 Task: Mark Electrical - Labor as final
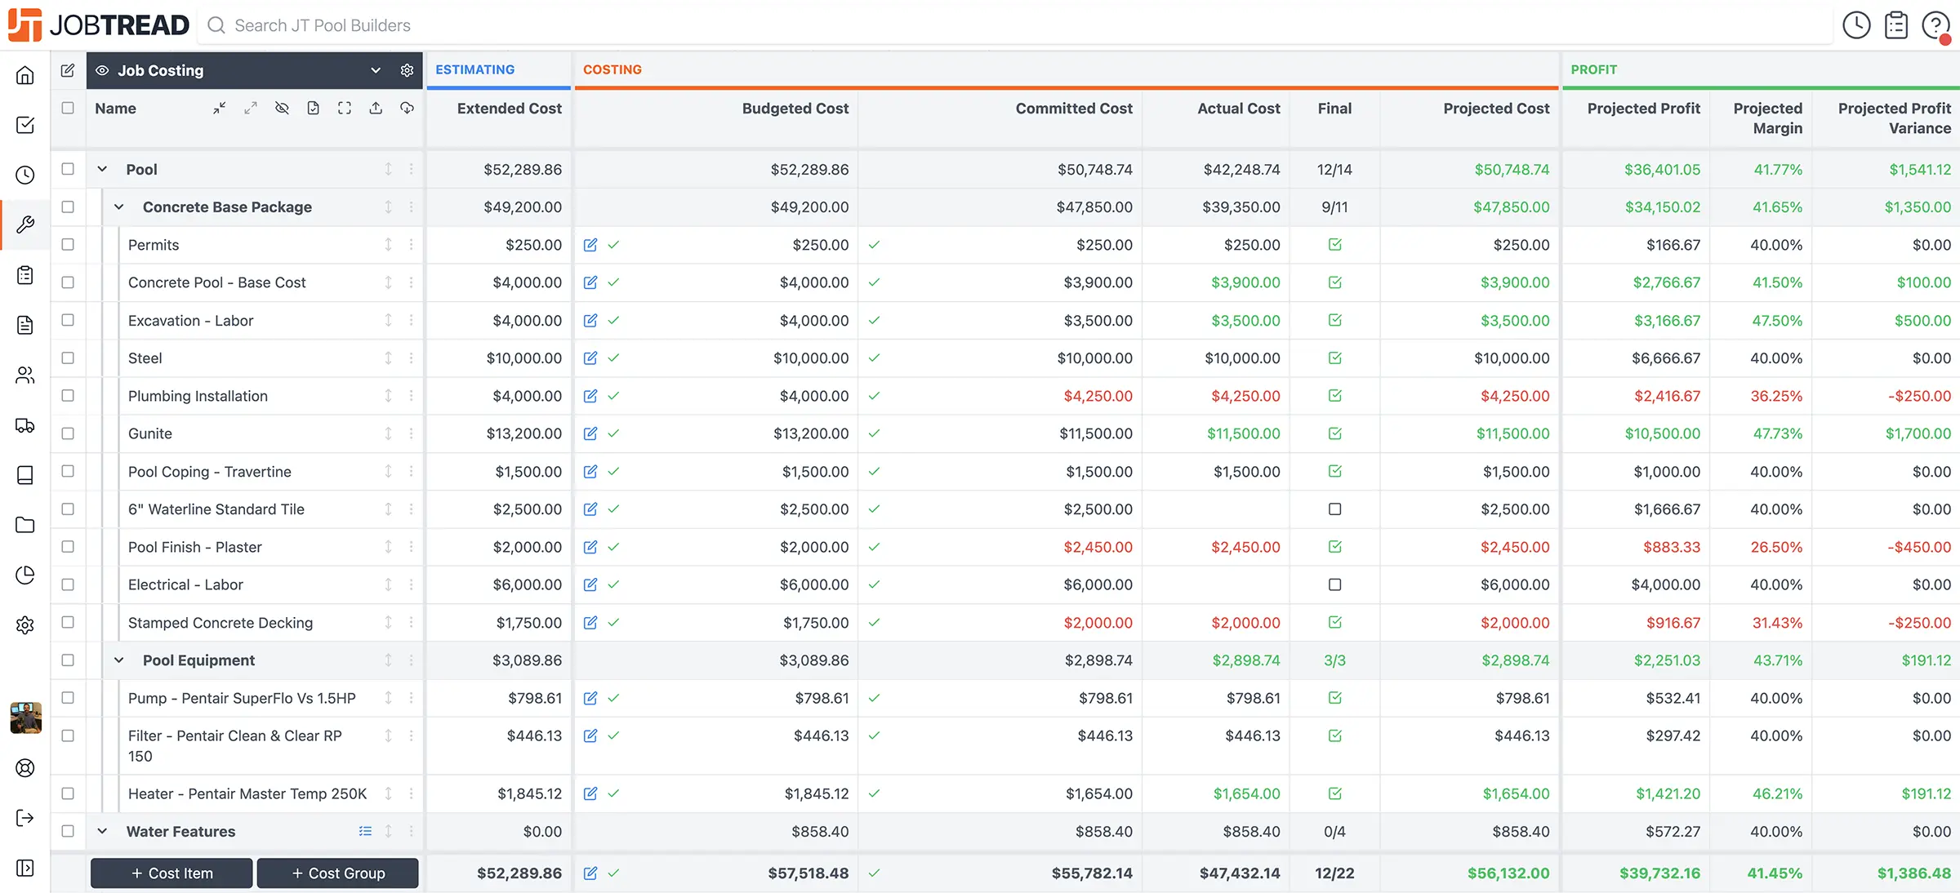[x=1334, y=584]
